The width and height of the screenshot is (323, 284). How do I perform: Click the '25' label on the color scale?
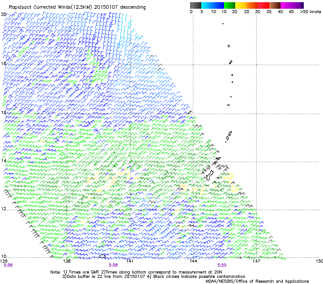tap(247, 12)
